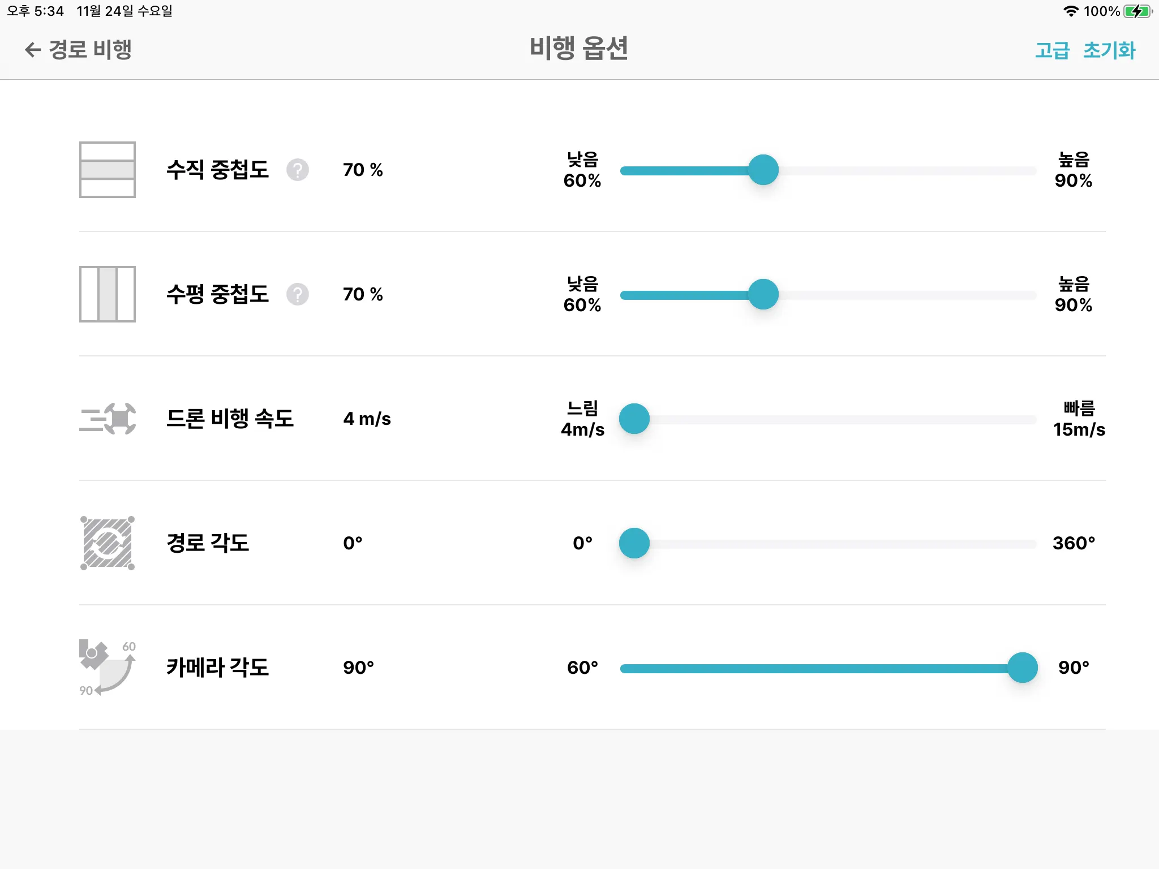The width and height of the screenshot is (1159, 869).
Task: Click the drone flight speed icon
Action: click(108, 419)
